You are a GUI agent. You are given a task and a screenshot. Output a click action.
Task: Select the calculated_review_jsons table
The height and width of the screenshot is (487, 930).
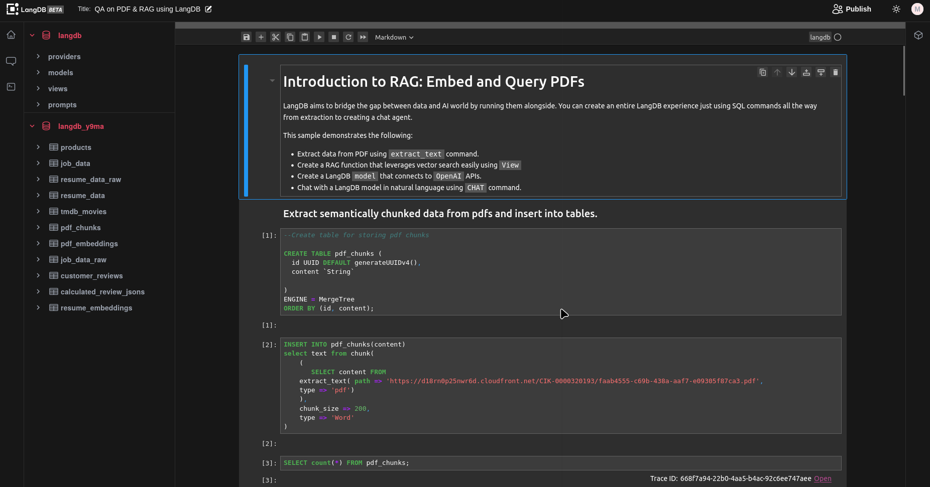(102, 292)
